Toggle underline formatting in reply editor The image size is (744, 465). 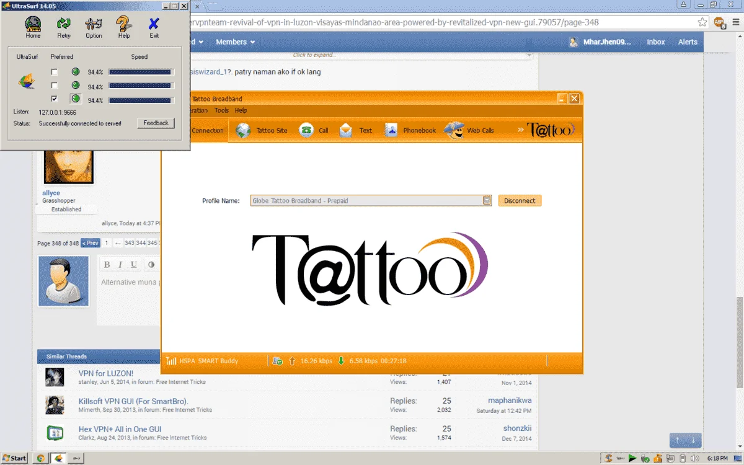[134, 265]
